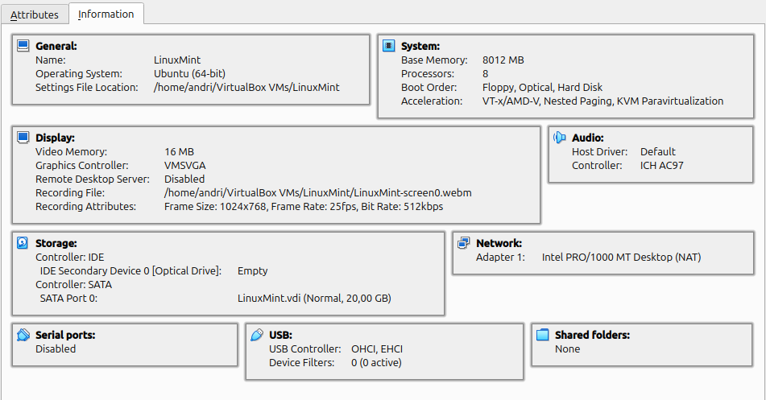Open the System settings heading link
This screenshot has width=766, height=400.
tap(420, 46)
